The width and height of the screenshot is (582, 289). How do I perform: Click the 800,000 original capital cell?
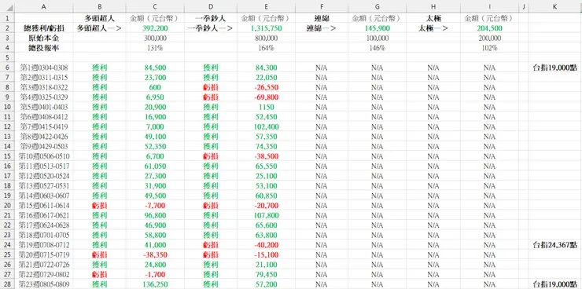[266, 38]
